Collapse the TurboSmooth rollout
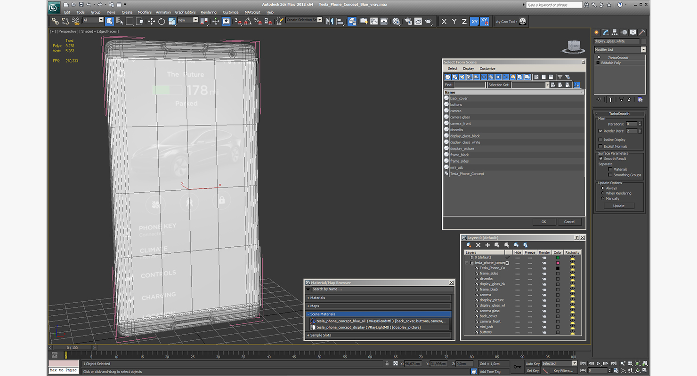 coord(596,114)
